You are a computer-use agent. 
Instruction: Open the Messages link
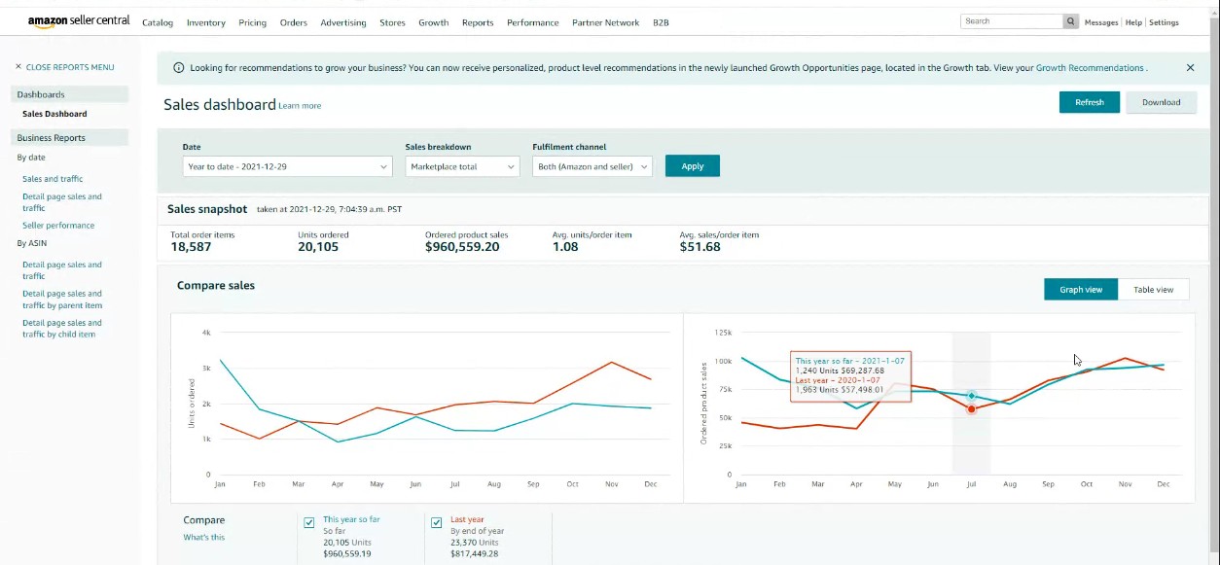click(x=1101, y=22)
